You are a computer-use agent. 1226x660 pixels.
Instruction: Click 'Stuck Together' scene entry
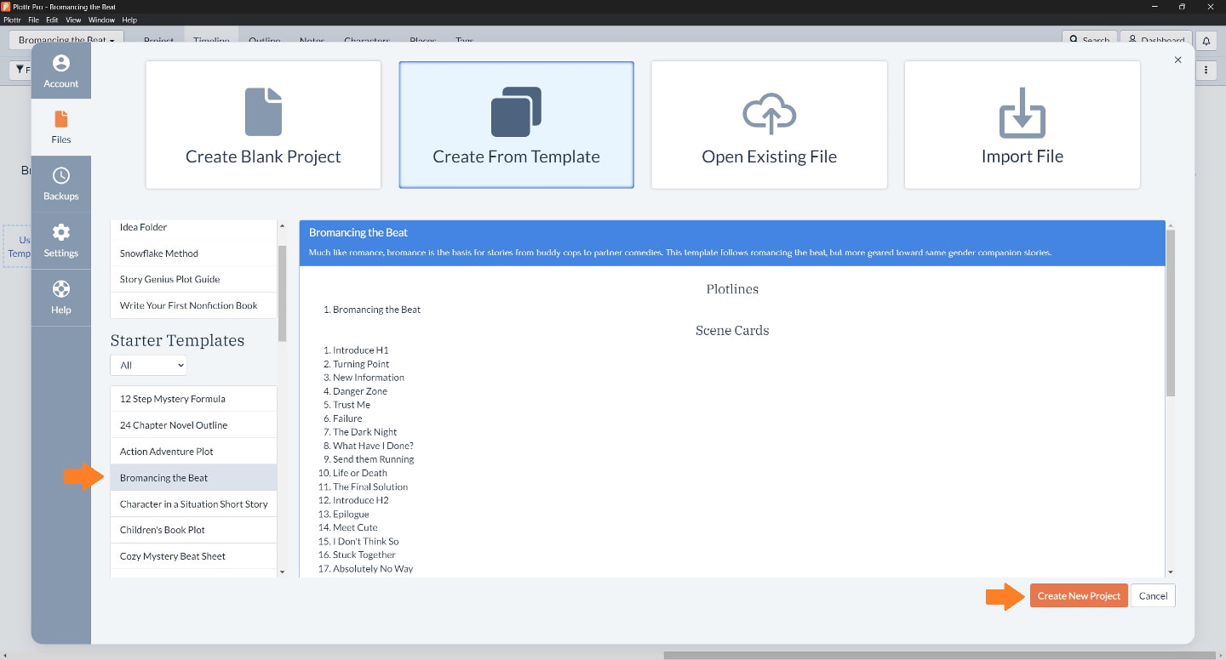[x=364, y=555]
